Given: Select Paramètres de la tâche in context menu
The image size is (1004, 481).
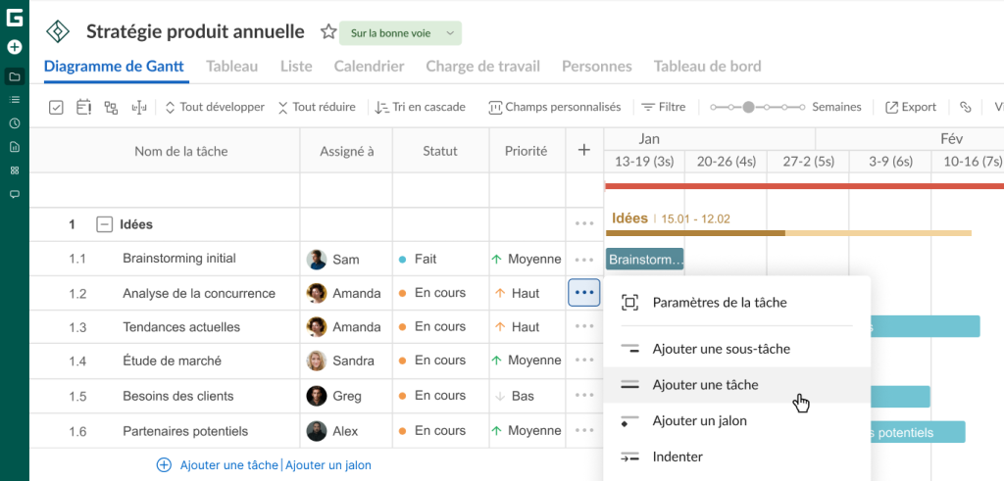Looking at the screenshot, I should point(737,303).
